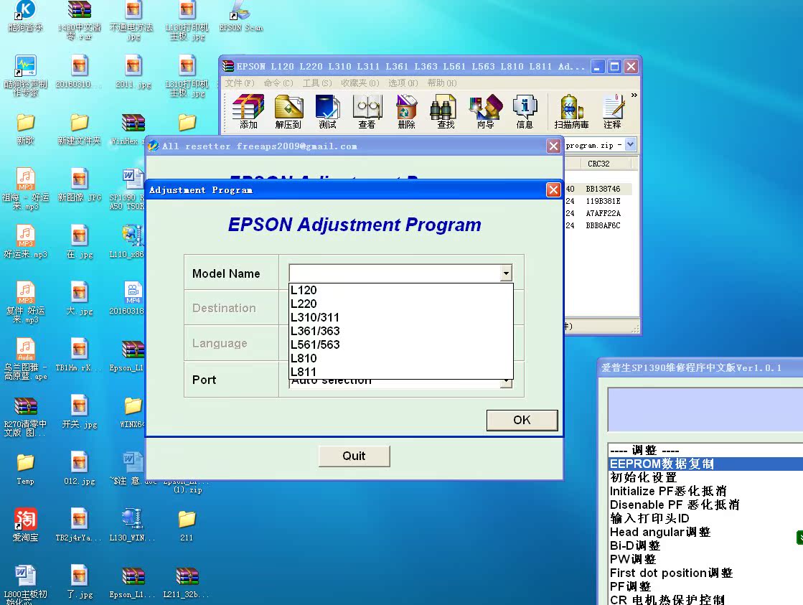Select the Temp folder on desktop
The height and width of the screenshot is (605, 803).
click(26, 469)
